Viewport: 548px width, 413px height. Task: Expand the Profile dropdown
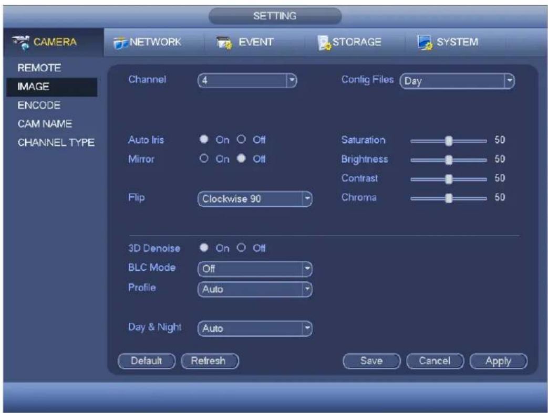pyautogui.click(x=255, y=289)
